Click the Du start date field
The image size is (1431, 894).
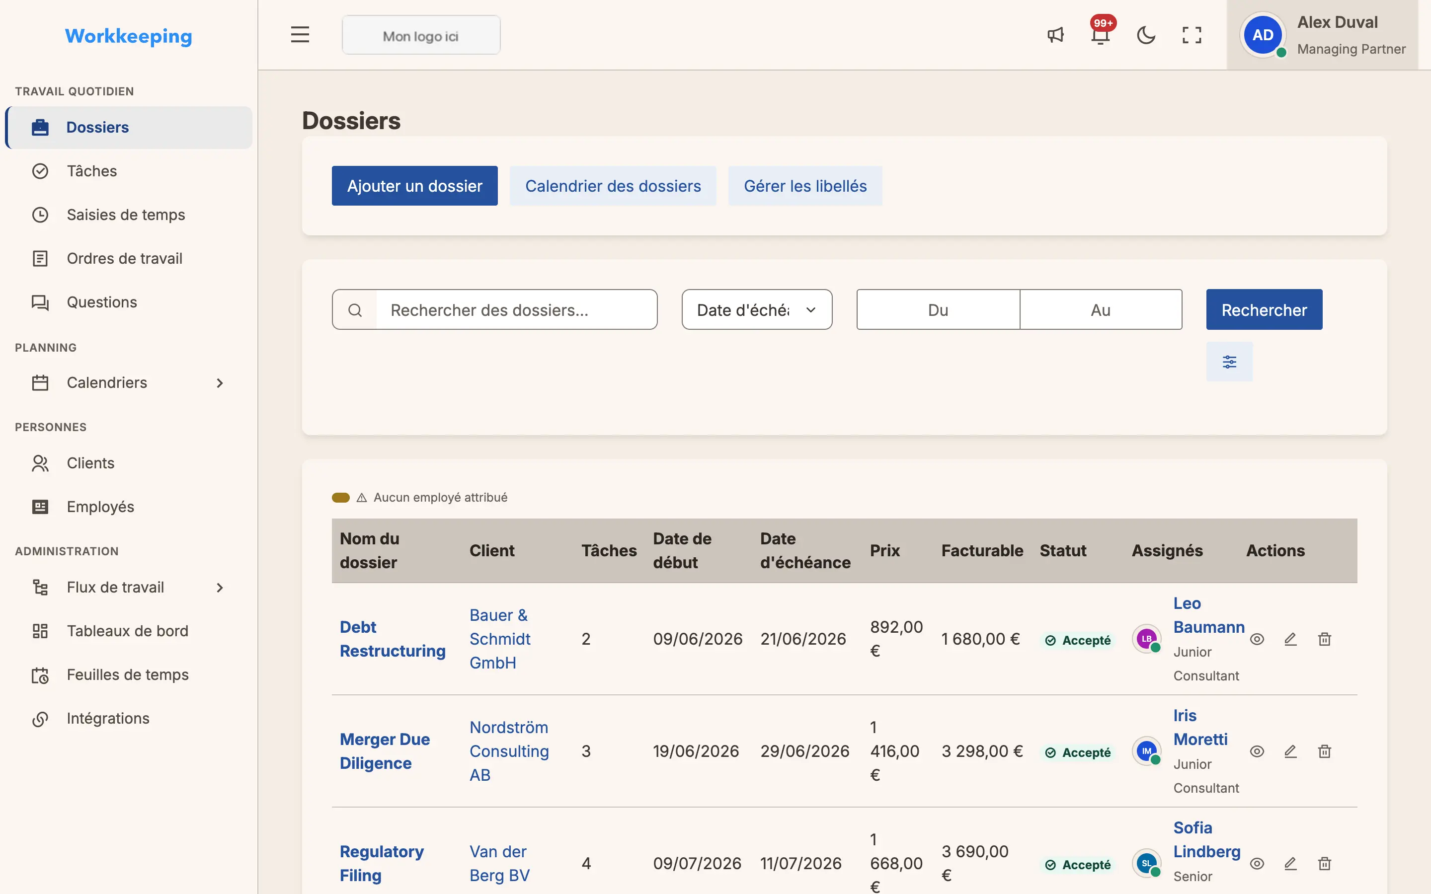pos(938,309)
